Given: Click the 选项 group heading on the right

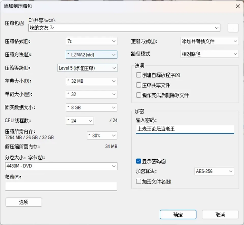Looking at the screenshot, I should pos(139,66).
